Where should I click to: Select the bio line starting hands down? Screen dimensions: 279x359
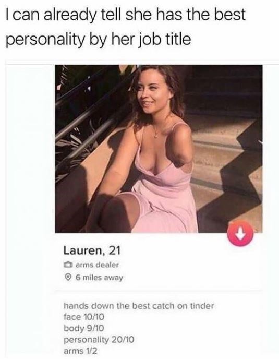(139, 306)
